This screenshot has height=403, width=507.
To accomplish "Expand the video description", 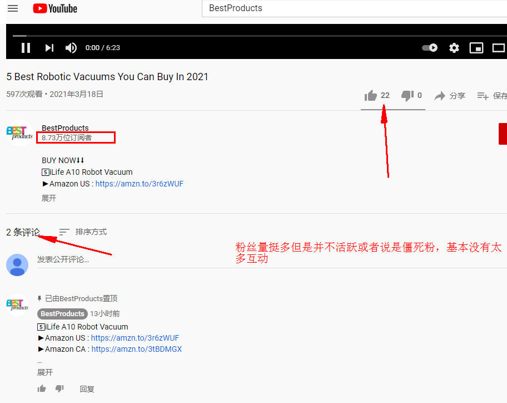I will [x=49, y=198].
